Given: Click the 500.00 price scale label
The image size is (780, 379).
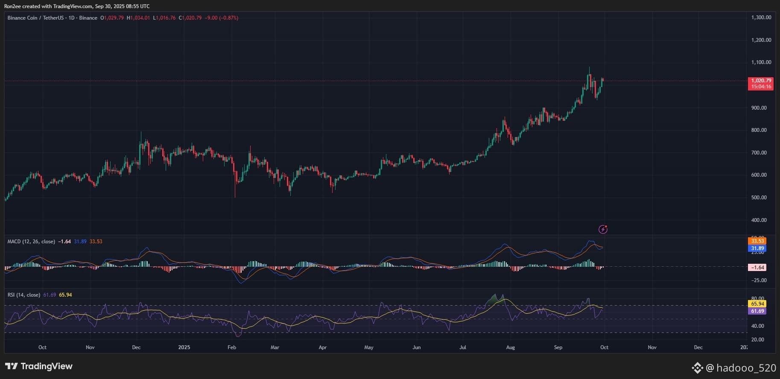Looking at the screenshot, I should click(x=759, y=198).
